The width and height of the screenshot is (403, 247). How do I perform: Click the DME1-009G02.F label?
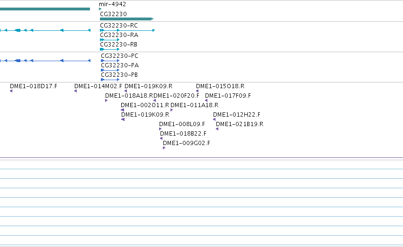point(187,143)
